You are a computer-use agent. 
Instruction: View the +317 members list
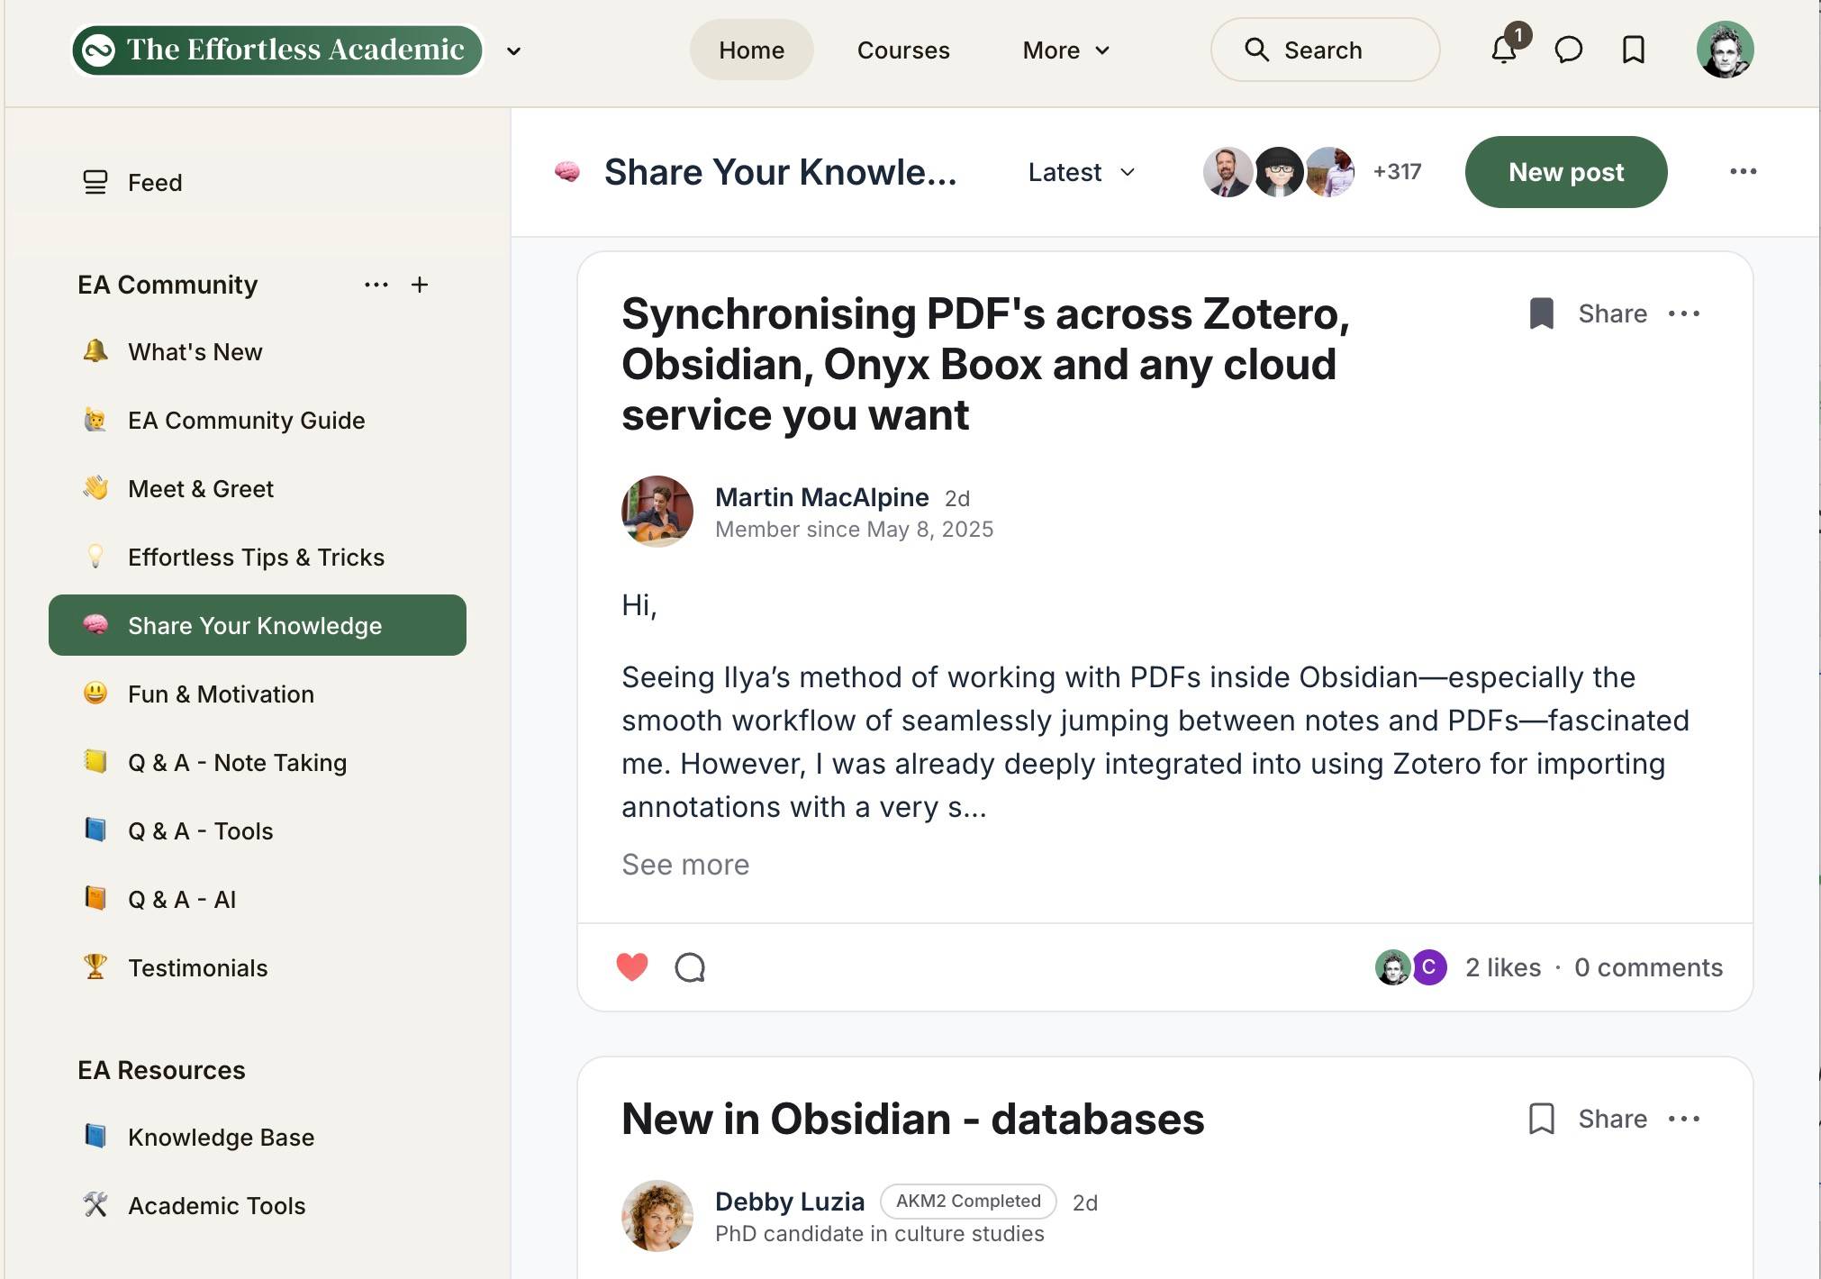(1397, 171)
